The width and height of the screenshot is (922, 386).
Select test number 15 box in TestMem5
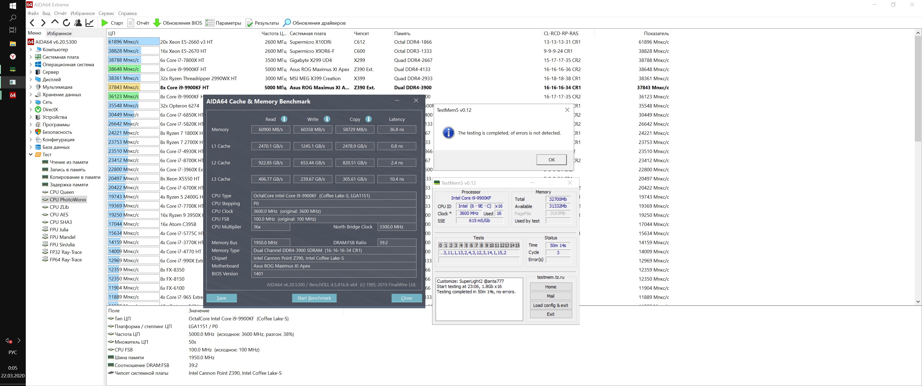pos(517,245)
